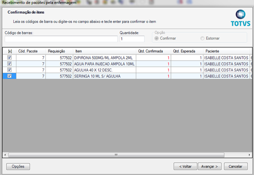The image size is (254, 175).
Task: Click Qtd. Confirmada value in DIPIRONA row
Action: [x=154, y=58]
